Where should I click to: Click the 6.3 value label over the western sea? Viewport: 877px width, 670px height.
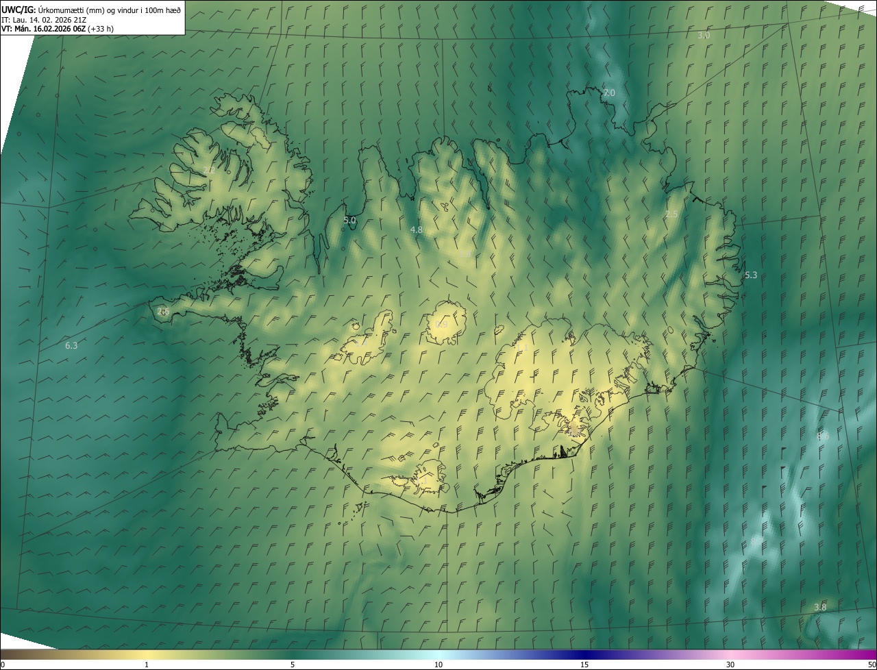coord(71,346)
